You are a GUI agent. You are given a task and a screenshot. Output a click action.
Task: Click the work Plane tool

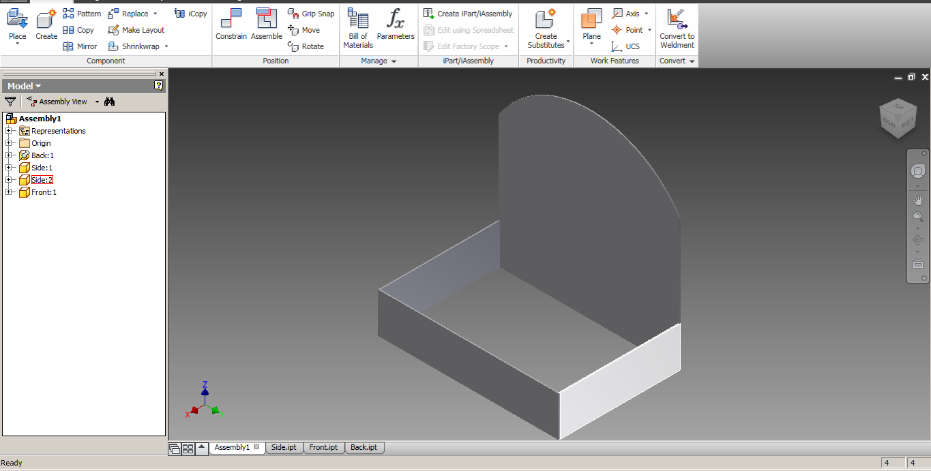point(592,23)
